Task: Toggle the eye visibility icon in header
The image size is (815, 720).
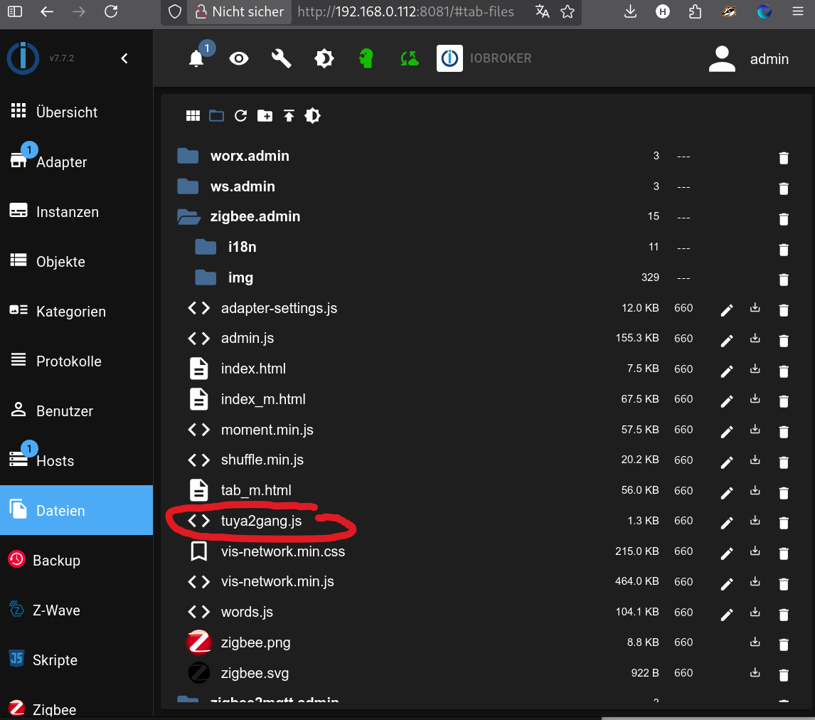Action: (239, 58)
